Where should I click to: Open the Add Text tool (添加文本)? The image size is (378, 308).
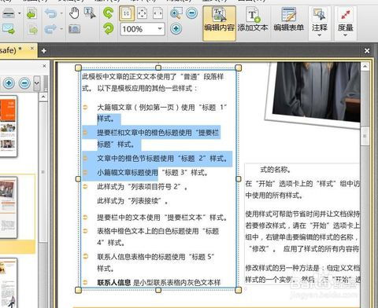253,20
